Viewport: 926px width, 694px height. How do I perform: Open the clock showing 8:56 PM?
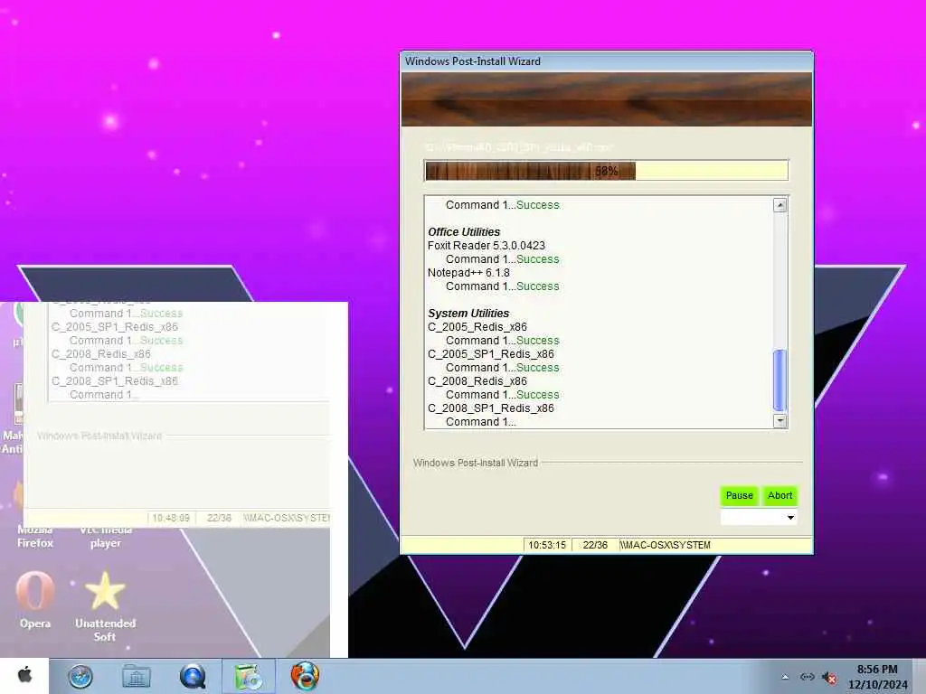(877, 670)
